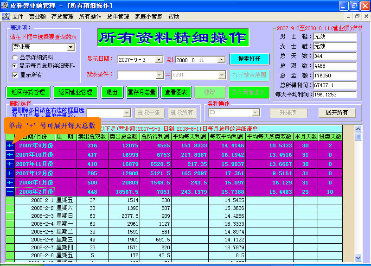Click the 男士鞋 value field
This screenshot has height=266, width=371.
335,37
